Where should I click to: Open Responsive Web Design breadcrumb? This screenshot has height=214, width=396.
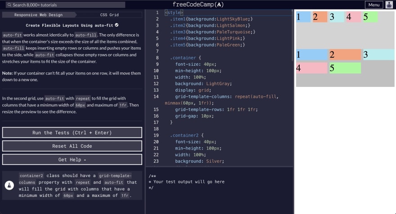pos(38,15)
